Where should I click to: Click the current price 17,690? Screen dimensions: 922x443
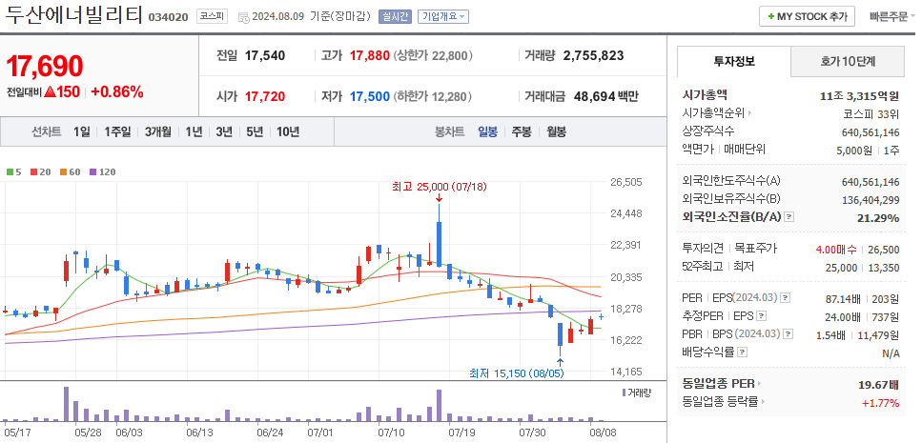45,67
